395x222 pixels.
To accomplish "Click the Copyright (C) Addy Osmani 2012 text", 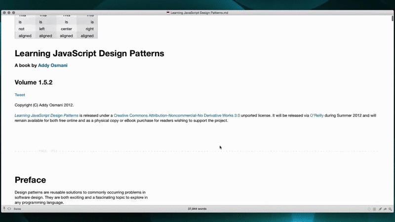I will [44, 105].
